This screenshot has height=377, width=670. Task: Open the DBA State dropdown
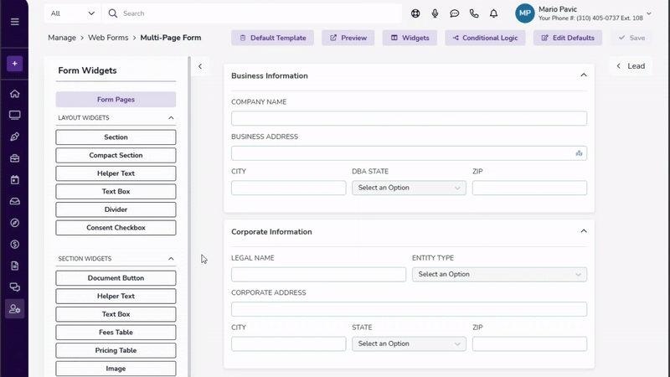pos(409,188)
